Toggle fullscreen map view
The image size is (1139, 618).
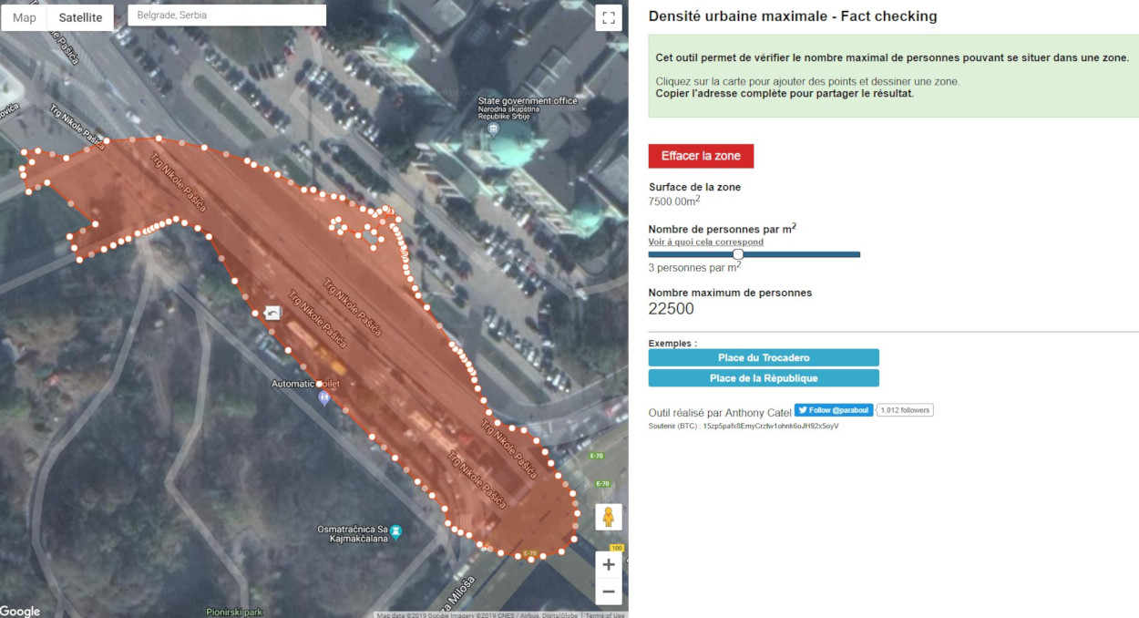coord(608,18)
